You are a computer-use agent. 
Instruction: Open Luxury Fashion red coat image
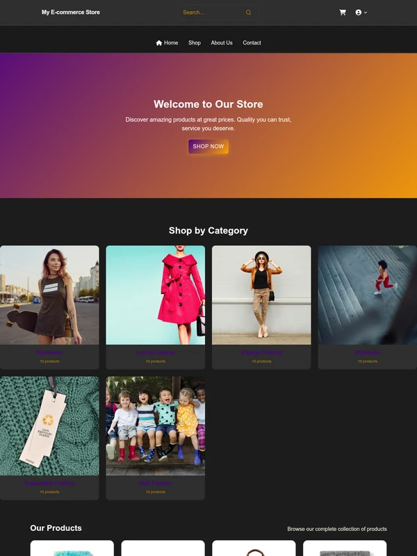tap(155, 295)
